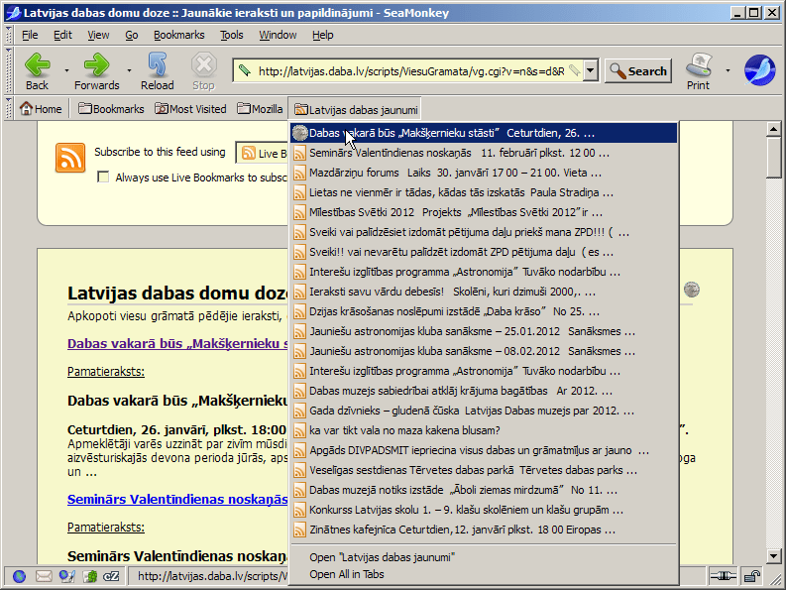This screenshot has width=786, height=590.
Task: Click the security padlock icon in status bar
Action: click(751, 575)
